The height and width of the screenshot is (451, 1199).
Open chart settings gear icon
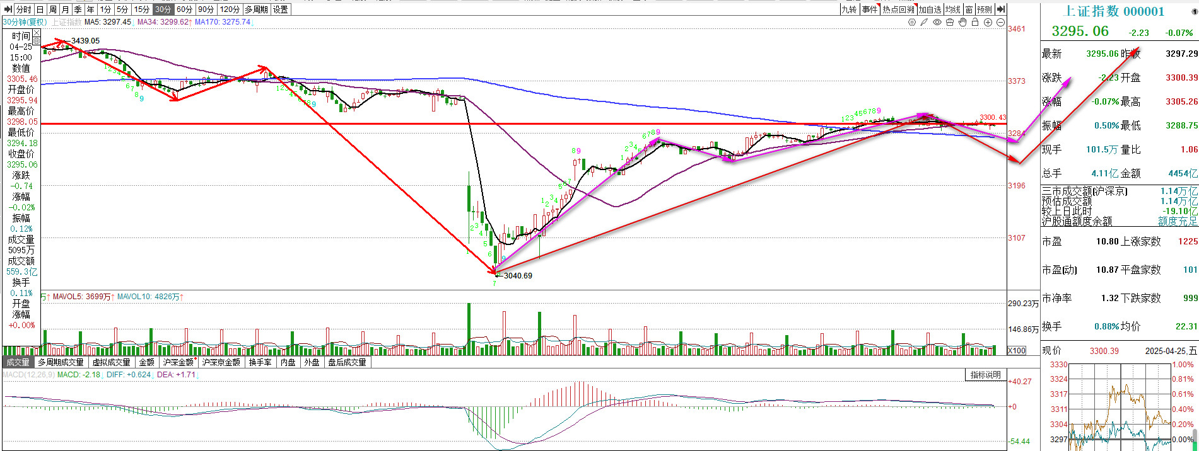(912, 22)
